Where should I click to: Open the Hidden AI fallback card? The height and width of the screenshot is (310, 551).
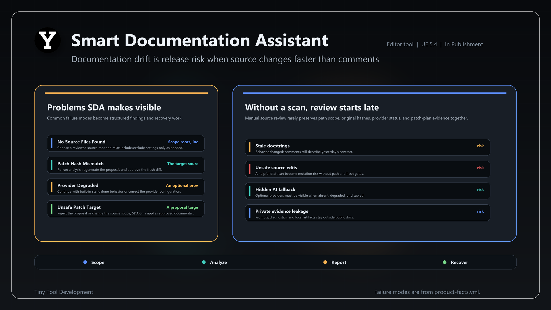tap(368, 191)
